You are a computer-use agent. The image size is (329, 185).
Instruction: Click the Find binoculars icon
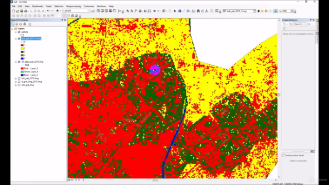198,11
